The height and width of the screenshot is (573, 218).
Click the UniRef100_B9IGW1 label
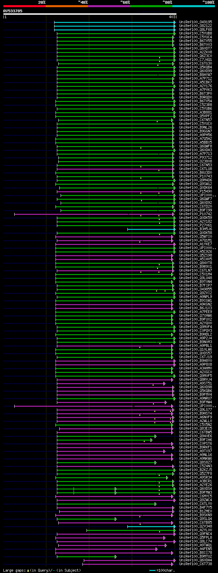196,300
